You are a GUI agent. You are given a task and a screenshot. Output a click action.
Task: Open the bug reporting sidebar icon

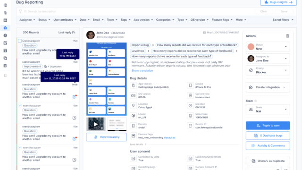5,28
